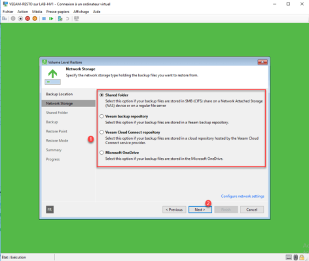Click the red Shut Down toolbar icon
Image resolution: width=309 pixels, height=261 pixels.
27,19
